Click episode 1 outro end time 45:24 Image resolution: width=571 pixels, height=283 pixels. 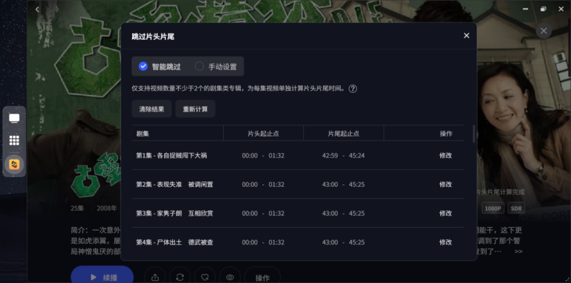click(357, 155)
